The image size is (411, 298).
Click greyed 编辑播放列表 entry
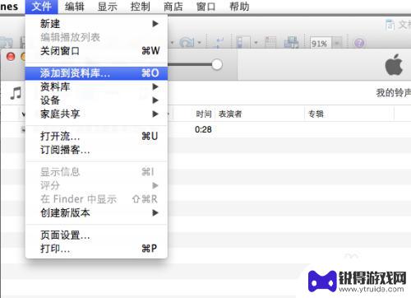pos(96,37)
